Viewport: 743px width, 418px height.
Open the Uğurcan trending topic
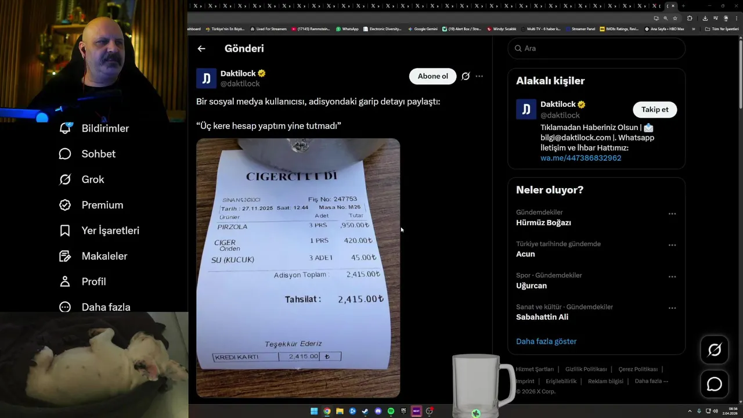tap(531, 286)
